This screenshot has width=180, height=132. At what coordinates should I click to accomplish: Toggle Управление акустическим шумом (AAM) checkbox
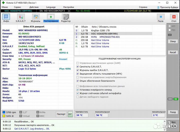77,63
